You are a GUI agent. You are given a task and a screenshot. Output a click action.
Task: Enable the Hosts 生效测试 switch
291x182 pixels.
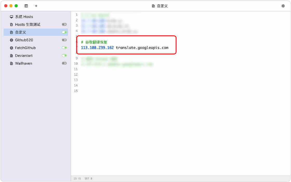(x=64, y=24)
